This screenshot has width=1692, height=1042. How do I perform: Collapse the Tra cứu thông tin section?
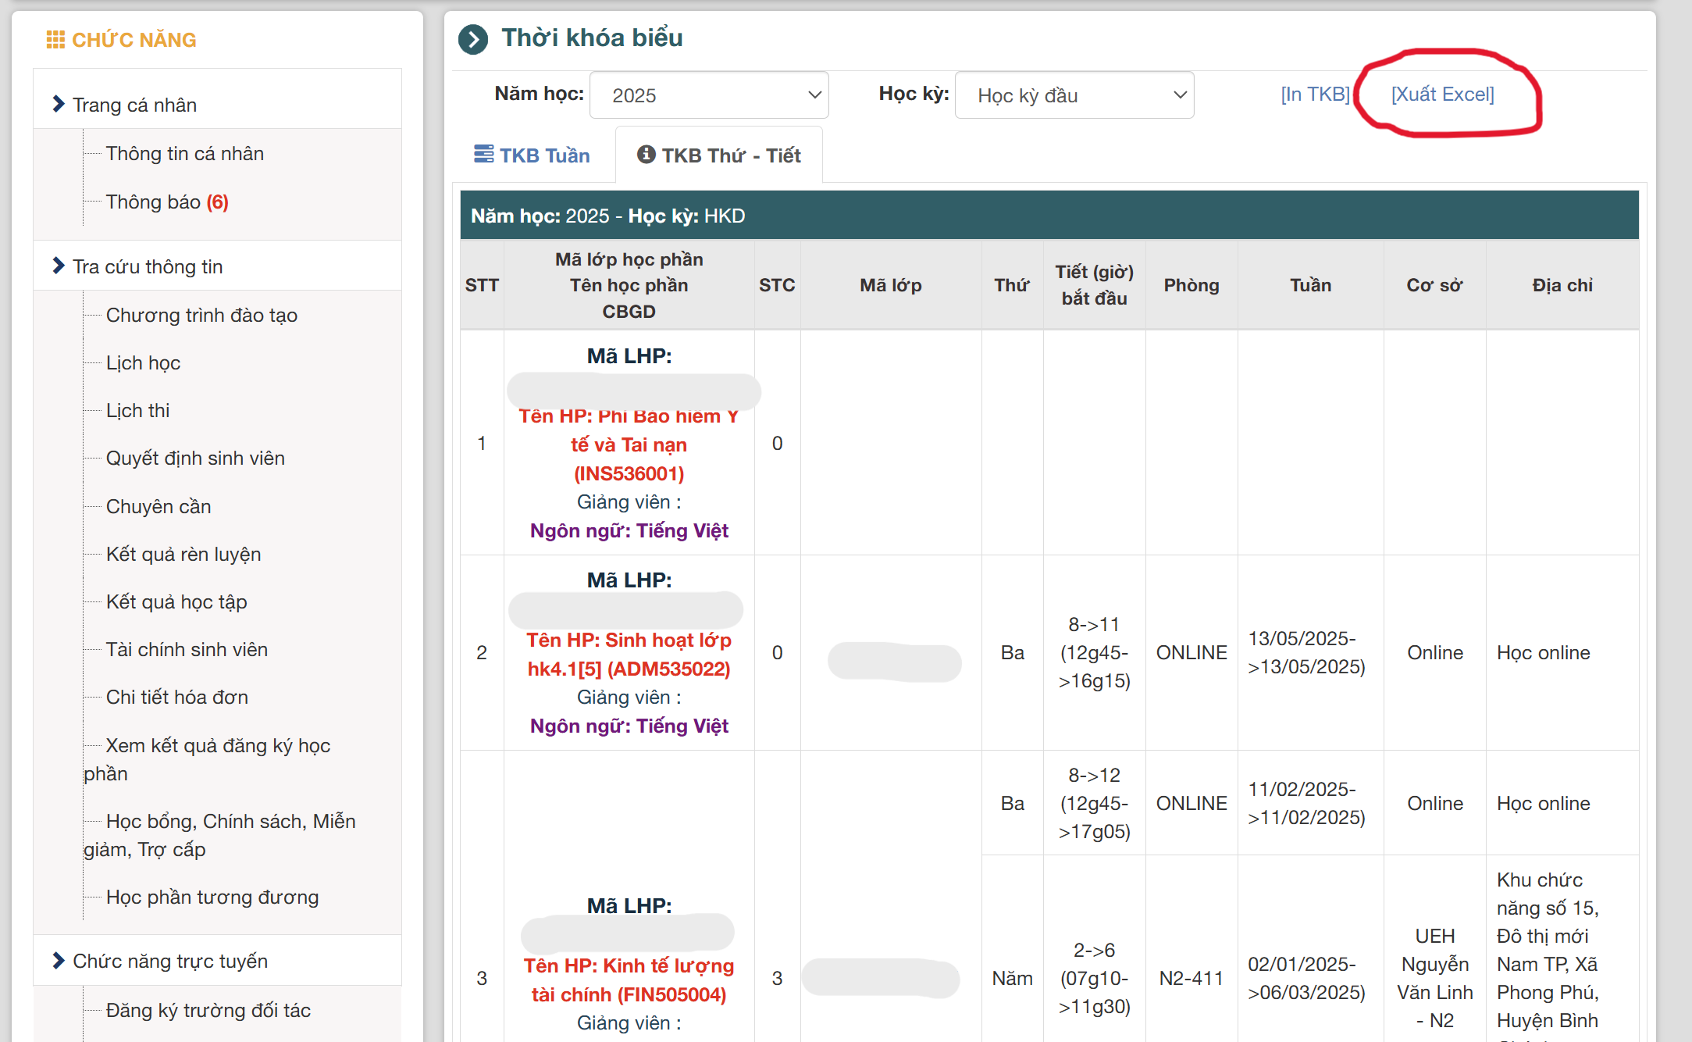point(58,266)
